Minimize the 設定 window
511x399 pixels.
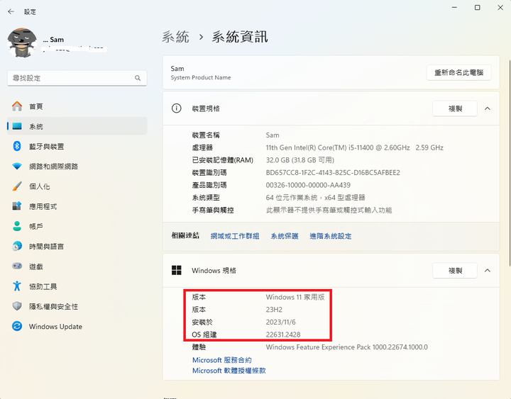454,8
